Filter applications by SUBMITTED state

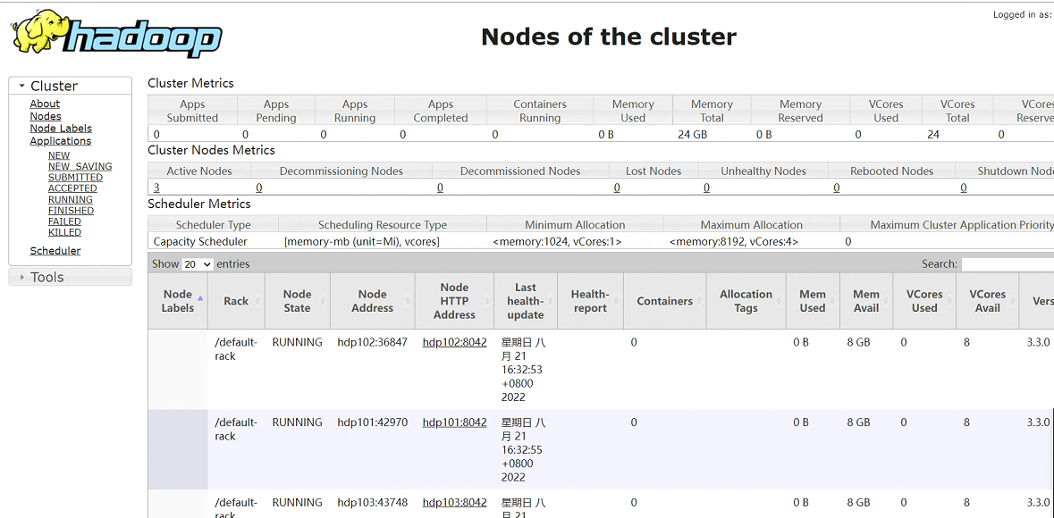click(75, 178)
